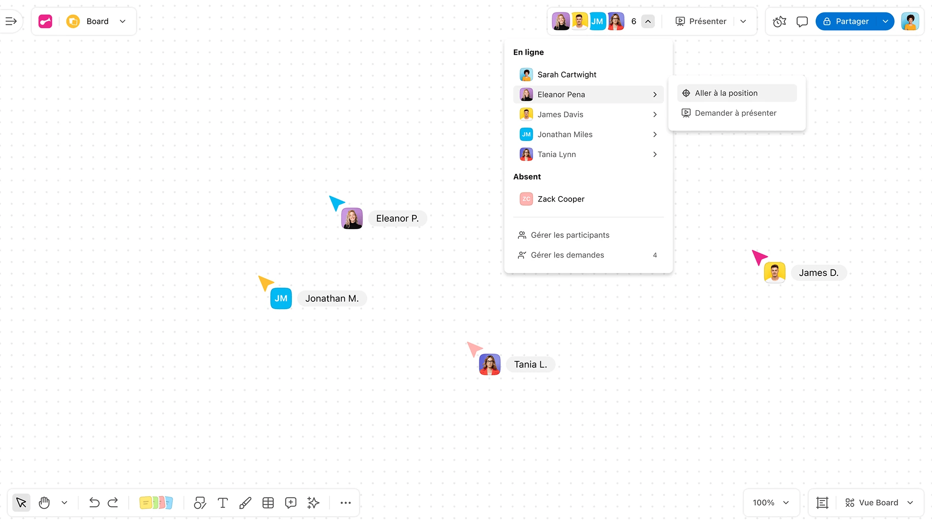Insert a table with grid icon
The width and height of the screenshot is (932, 524).
268,502
